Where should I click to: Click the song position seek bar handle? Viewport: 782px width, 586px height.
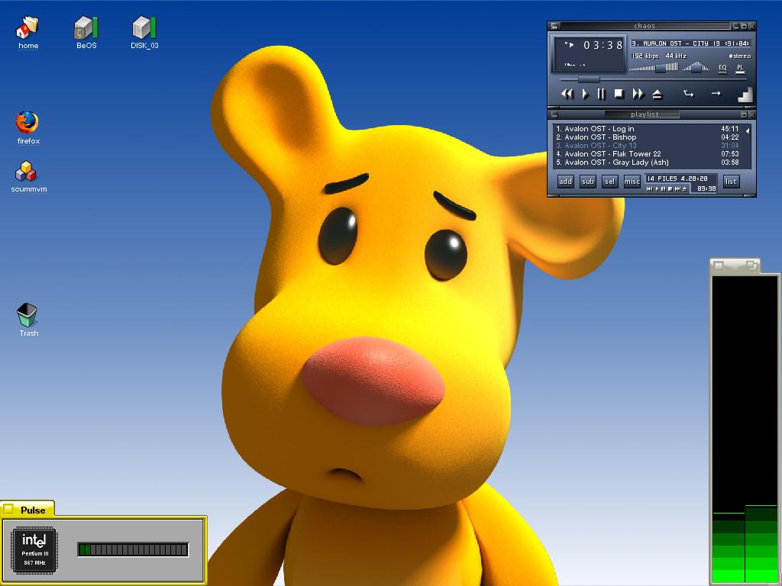click(589, 79)
